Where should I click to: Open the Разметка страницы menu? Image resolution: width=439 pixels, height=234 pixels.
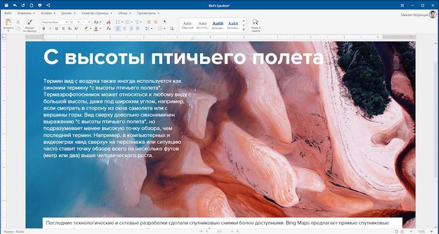tap(97, 13)
